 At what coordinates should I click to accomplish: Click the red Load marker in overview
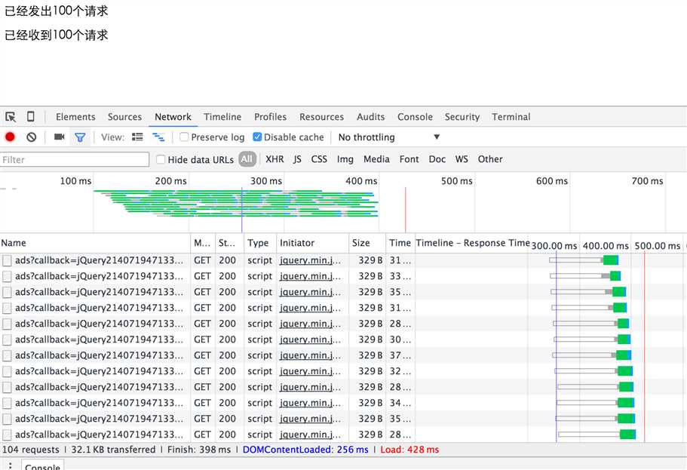tap(405, 210)
